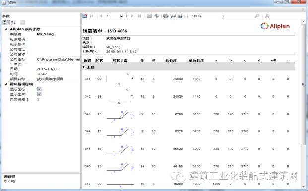The image size is (308, 191).
Task: Click the time value 18:42 in parameters
Action: (42, 74)
